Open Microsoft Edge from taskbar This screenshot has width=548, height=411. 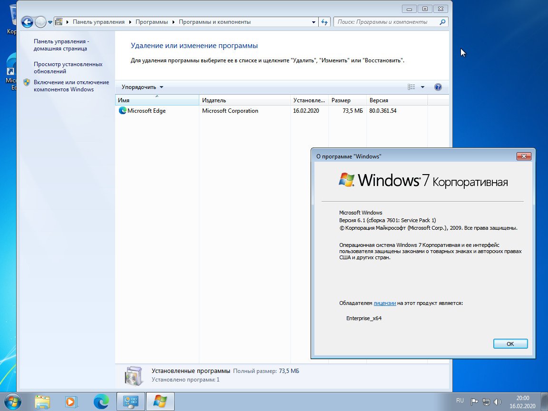(x=101, y=402)
